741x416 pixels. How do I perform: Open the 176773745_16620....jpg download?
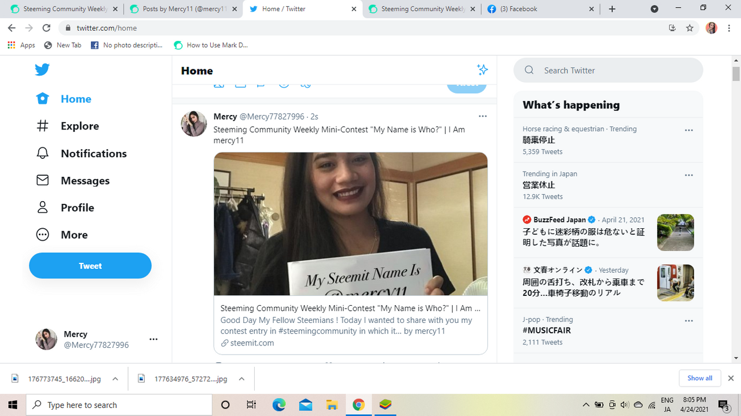click(57, 379)
